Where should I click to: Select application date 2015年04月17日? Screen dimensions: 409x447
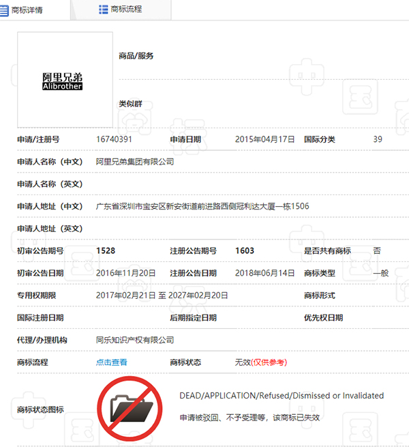pyautogui.click(x=264, y=139)
